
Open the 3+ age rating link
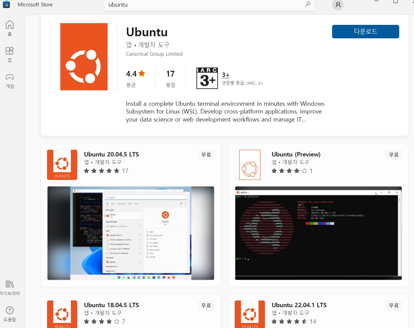[226, 75]
